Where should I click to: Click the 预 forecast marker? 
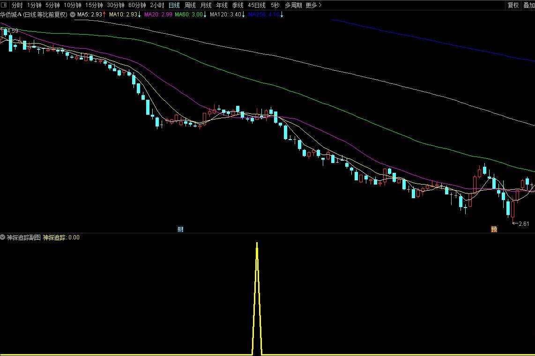point(494,229)
